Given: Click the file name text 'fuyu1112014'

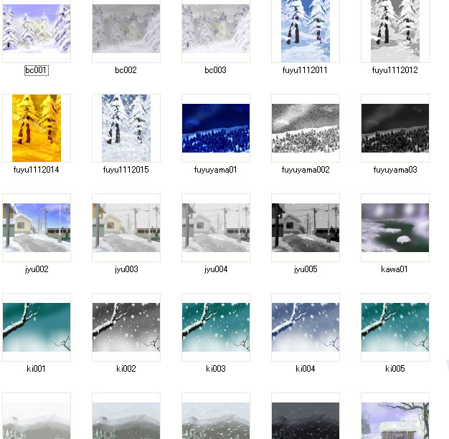Looking at the screenshot, I should coord(36,170).
